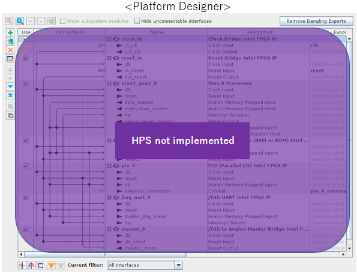Select the external_connection interface row

[x=182, y=191]
